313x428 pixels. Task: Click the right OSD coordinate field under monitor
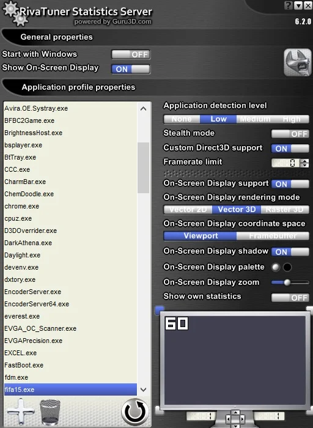pos(269,416)
